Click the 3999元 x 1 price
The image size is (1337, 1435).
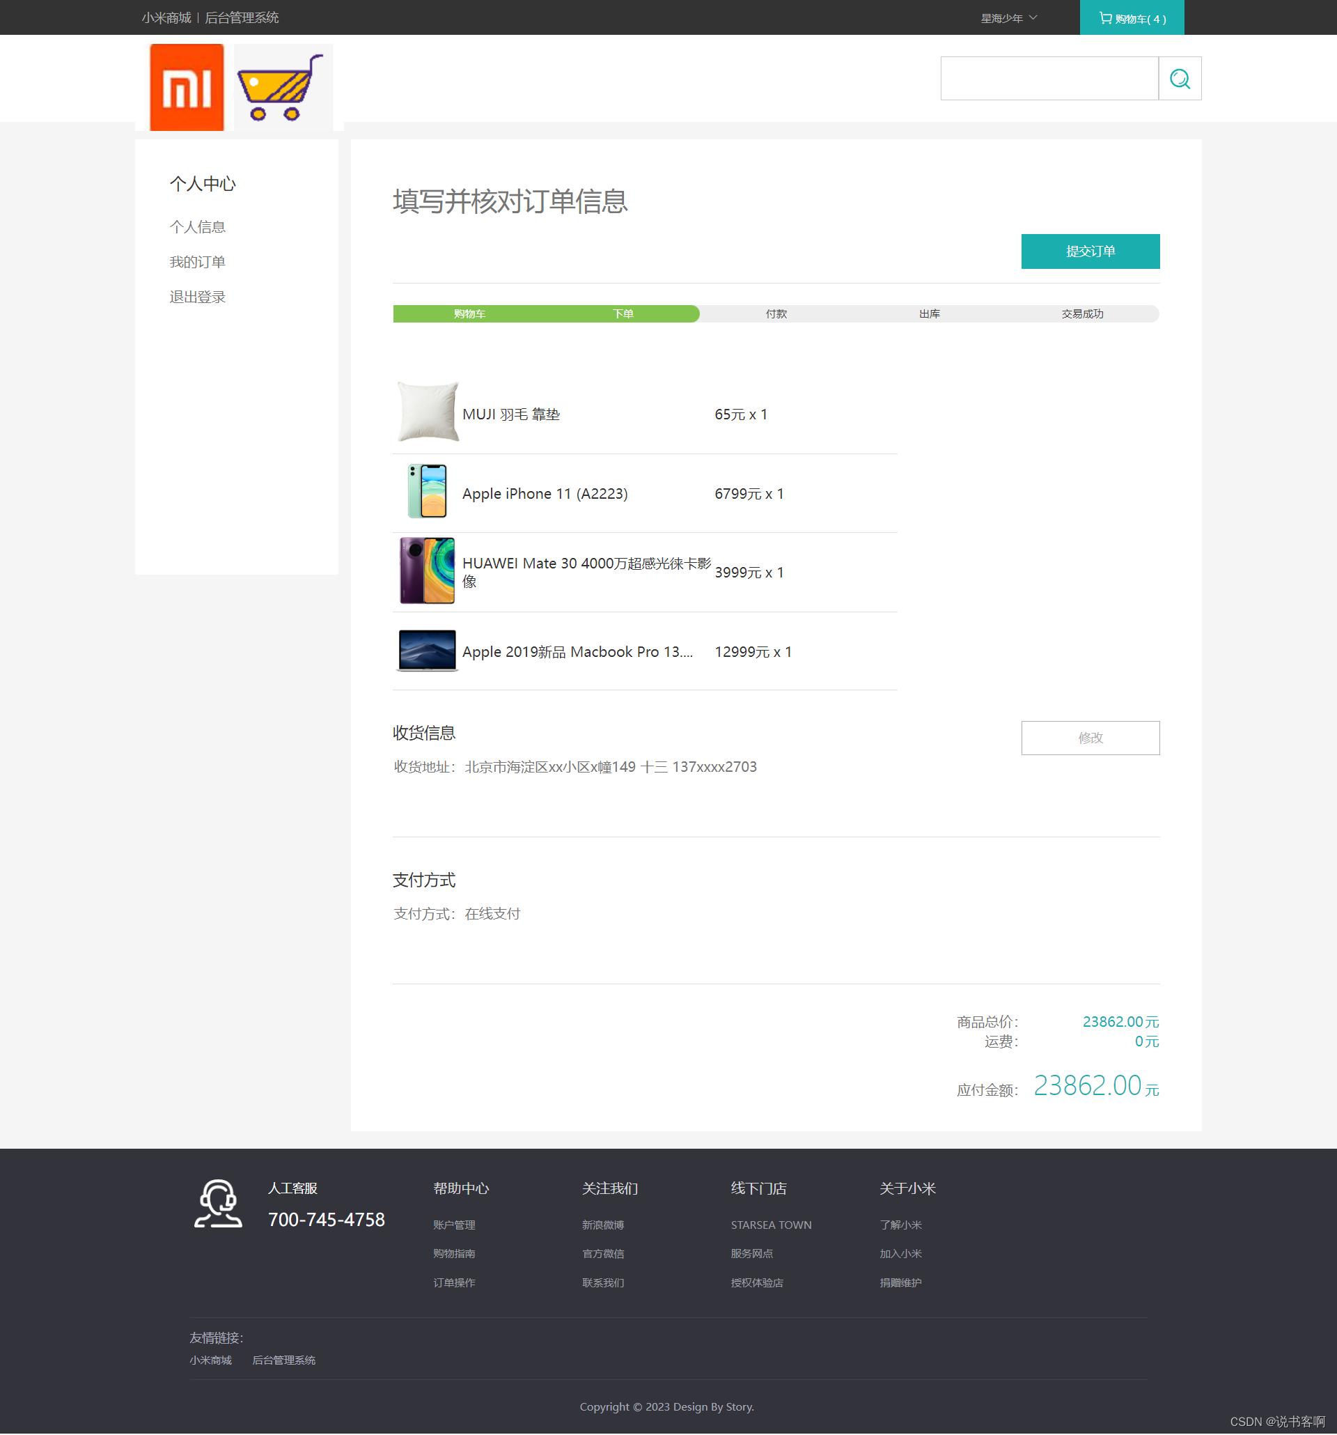749,573
